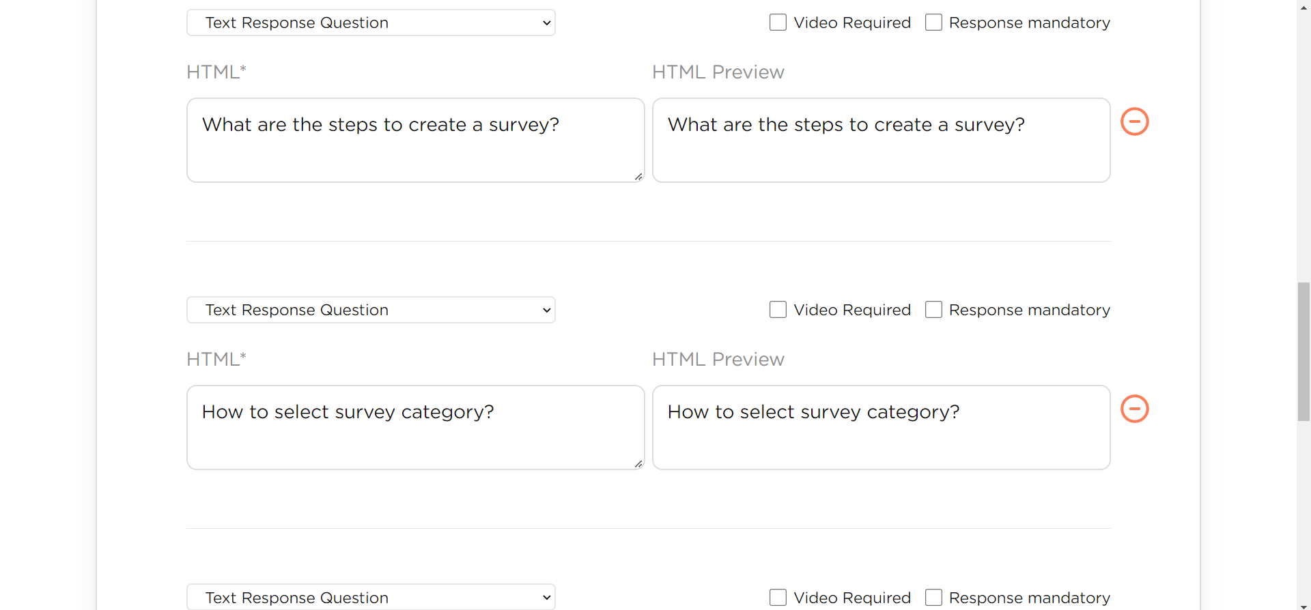Click resize grip of survey category HTML textarea
Image resolution: width=1311 pixels, height=610 pixels.
tap(638, 464)
